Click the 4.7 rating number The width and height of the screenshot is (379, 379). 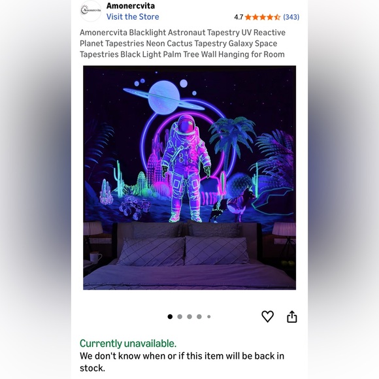tap(239, 17)
